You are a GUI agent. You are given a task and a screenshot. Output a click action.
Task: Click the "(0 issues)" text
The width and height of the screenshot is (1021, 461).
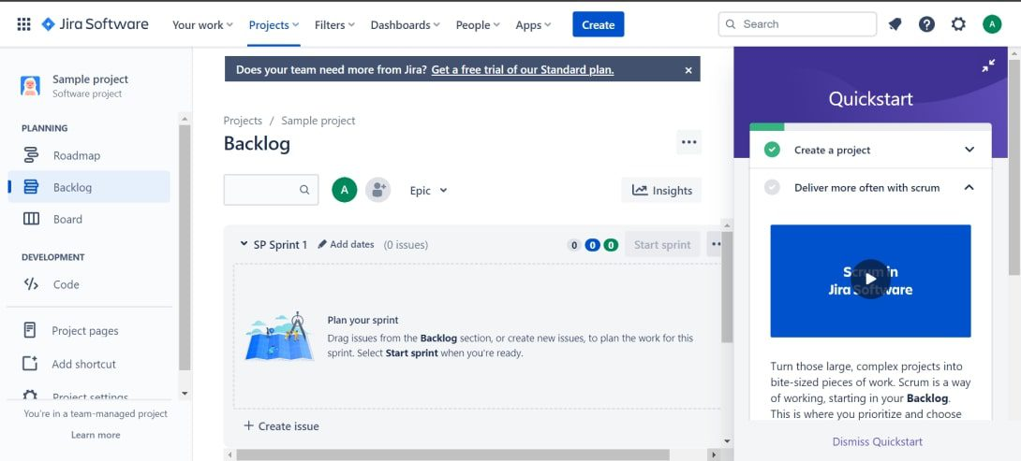point(406,245)
